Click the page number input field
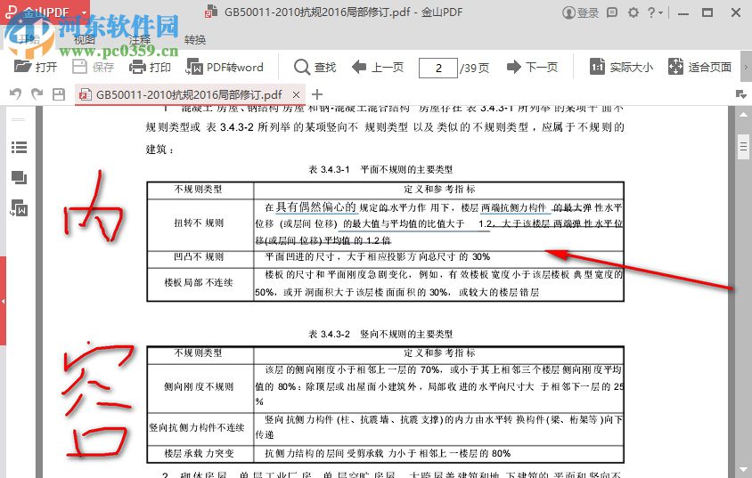Viewport: 752px width, 478px height. tap(437, 68)
